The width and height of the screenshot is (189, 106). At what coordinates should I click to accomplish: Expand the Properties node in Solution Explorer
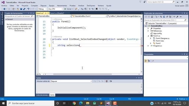(148, 29)
